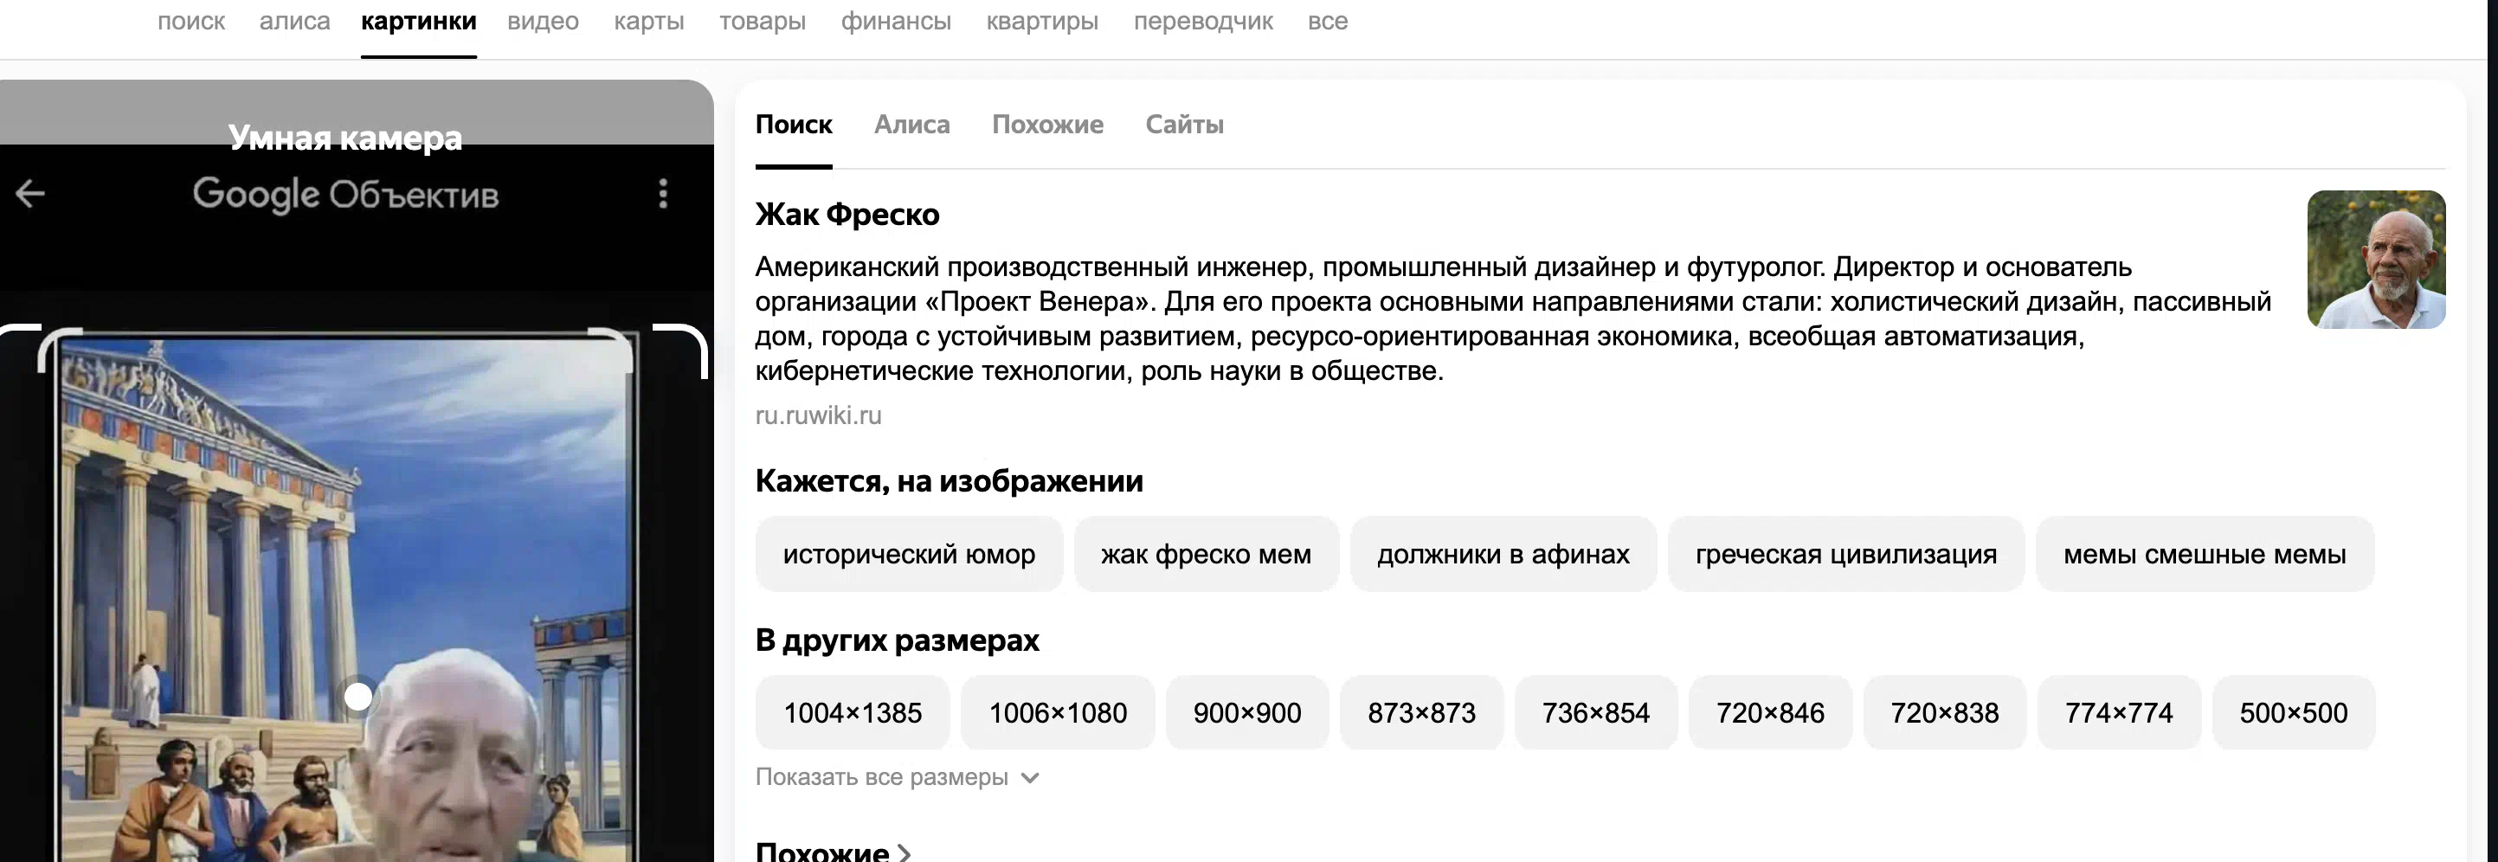Select the греческая цивилизация tag
Screen dimensions: 2498x862
coord(1845,555)
